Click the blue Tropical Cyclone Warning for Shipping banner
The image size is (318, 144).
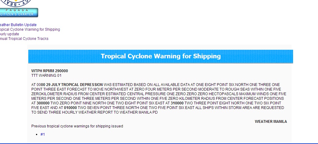coord(161,56)
